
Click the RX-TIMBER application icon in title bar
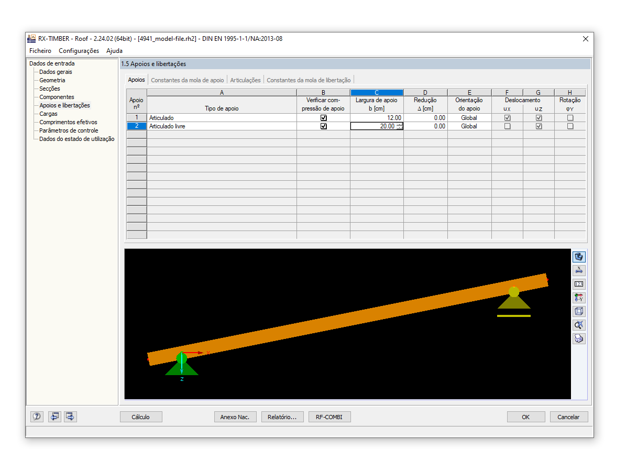tap(31, 39)
